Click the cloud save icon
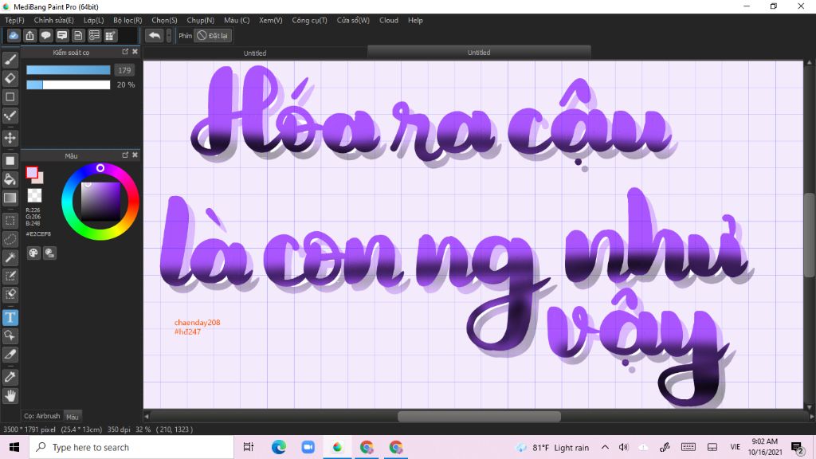The height and width of the screenshot is (459, 816). click(x=14, y=35)
